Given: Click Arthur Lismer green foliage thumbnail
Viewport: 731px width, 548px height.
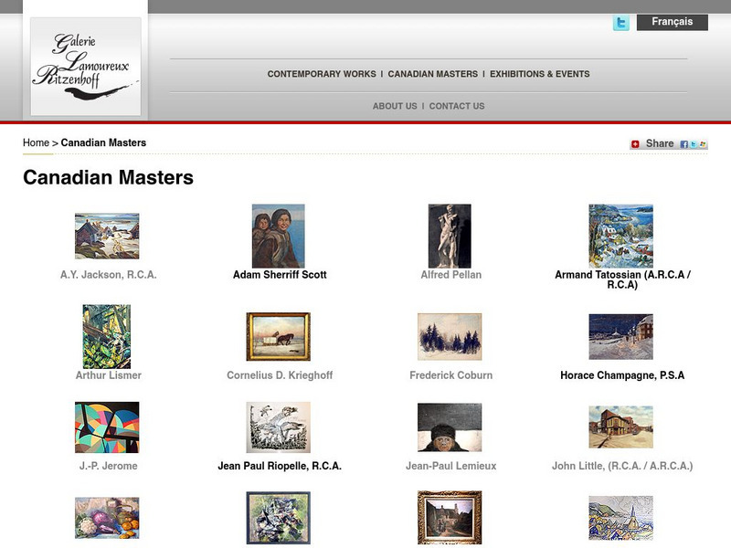Looking at the screenshot, I should [107, 336].
